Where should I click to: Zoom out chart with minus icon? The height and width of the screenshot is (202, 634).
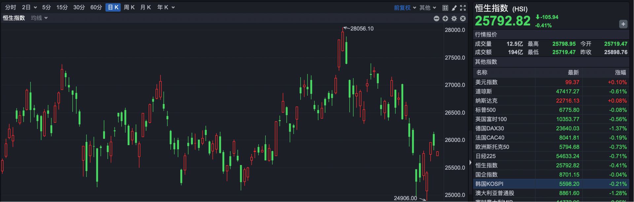point(436,18)
